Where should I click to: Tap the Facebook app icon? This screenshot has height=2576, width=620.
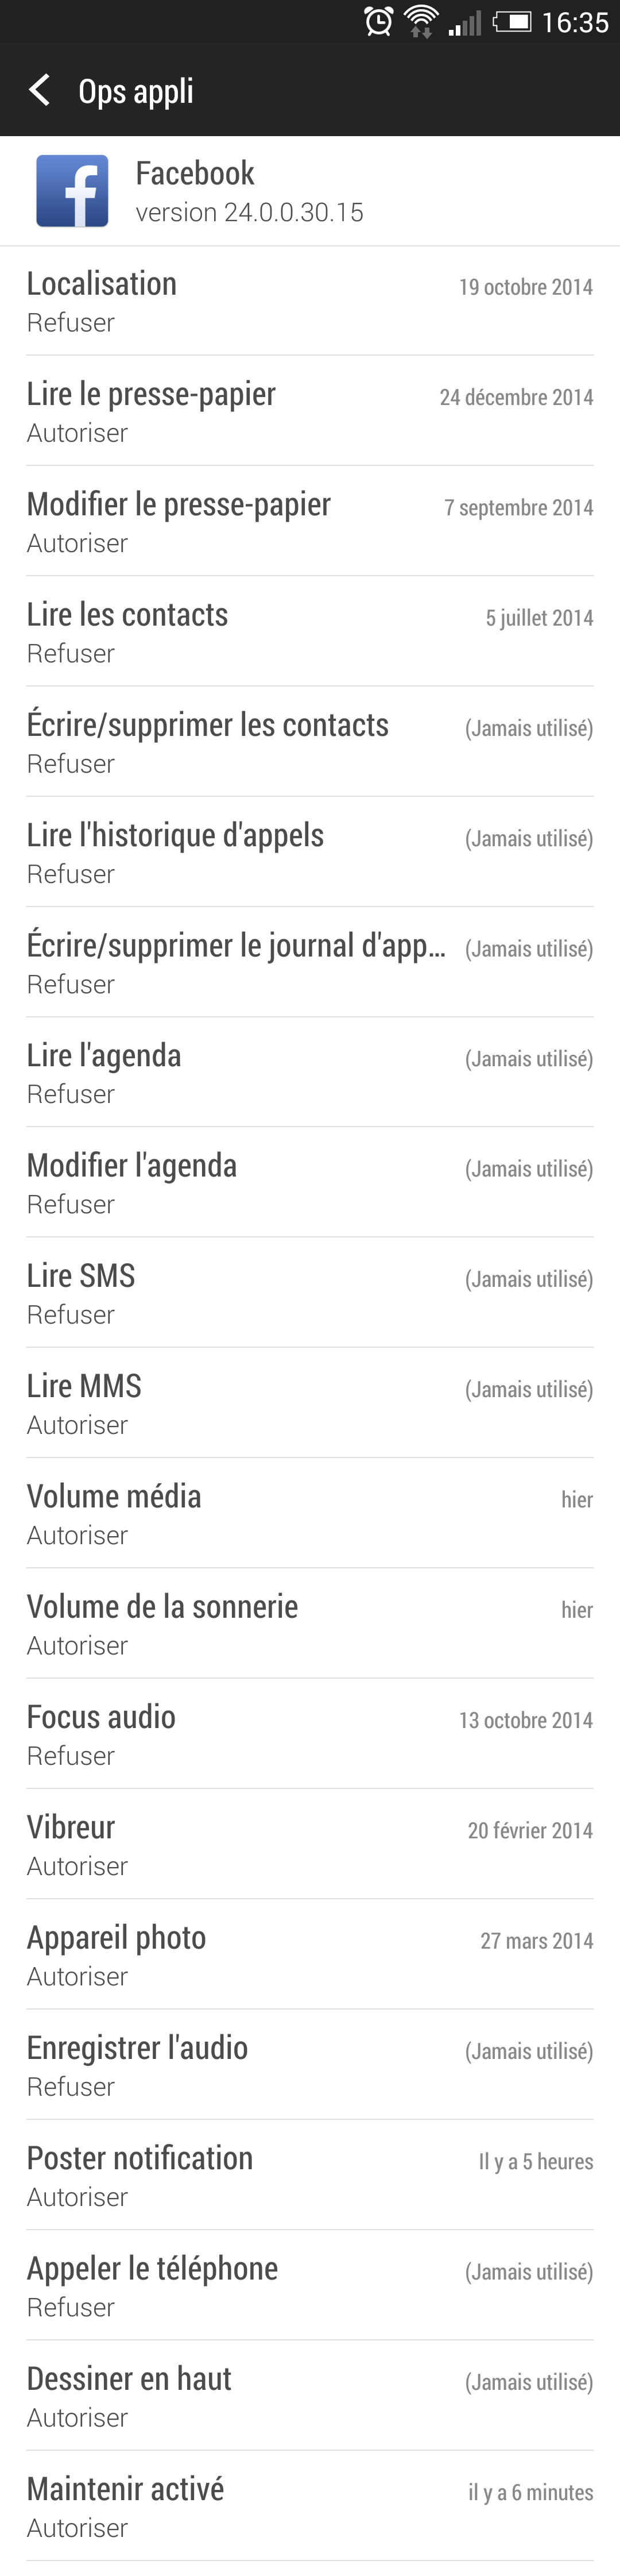[x=72, y=191]
